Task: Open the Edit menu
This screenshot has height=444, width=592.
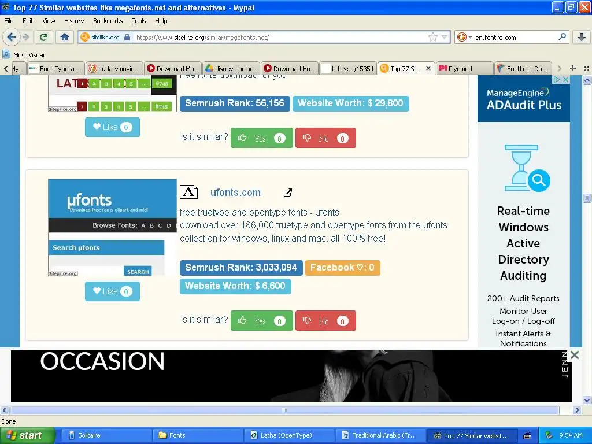Action: 28,21
